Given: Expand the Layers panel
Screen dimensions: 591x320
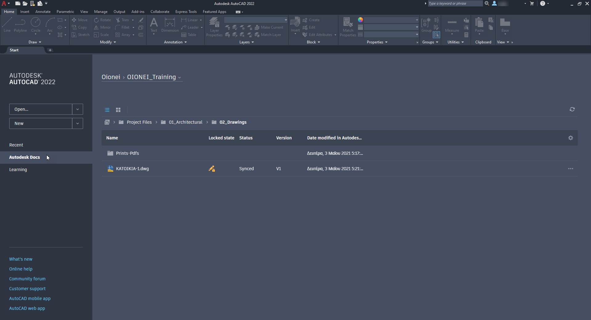Looking at the screenshot, I should click(247, 42).
